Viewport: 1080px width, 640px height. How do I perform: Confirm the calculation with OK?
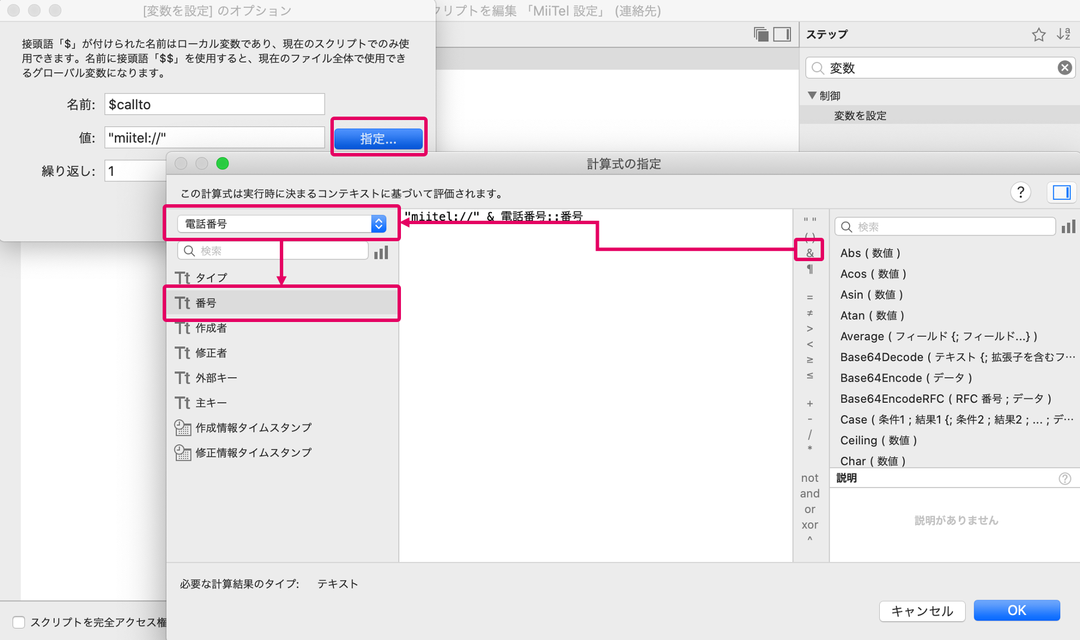click(1016, 610)
